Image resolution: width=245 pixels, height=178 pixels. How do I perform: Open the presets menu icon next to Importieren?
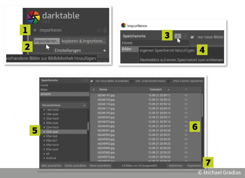pyautogui.click(x=104, y=29)
